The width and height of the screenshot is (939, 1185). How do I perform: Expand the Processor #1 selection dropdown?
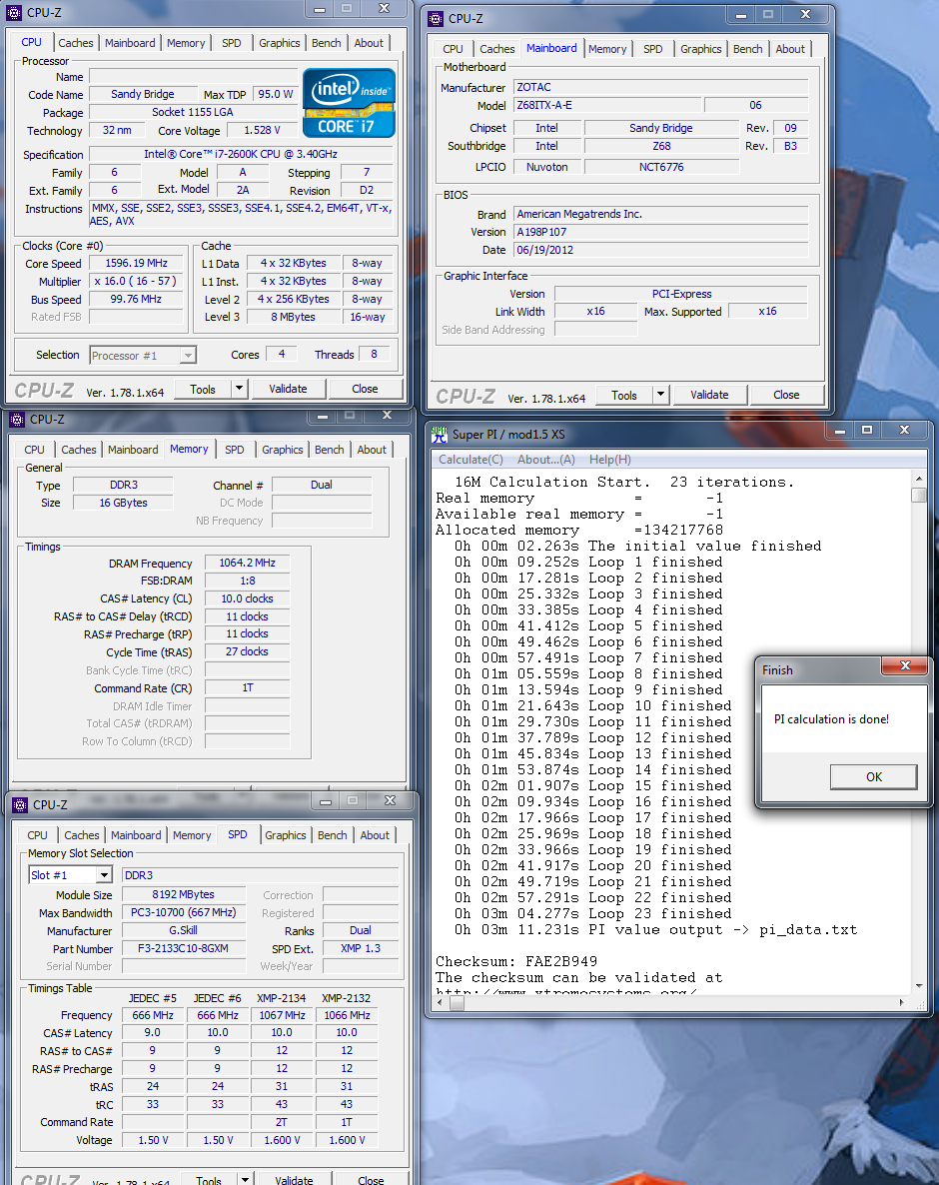pyautogui.click(x=188, y=355)
